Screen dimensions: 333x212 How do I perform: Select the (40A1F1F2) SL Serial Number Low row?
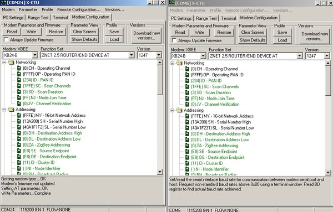click(54, 127)
